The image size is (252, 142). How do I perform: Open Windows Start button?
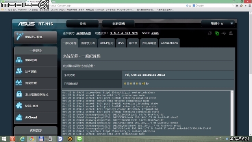point(4,139)
